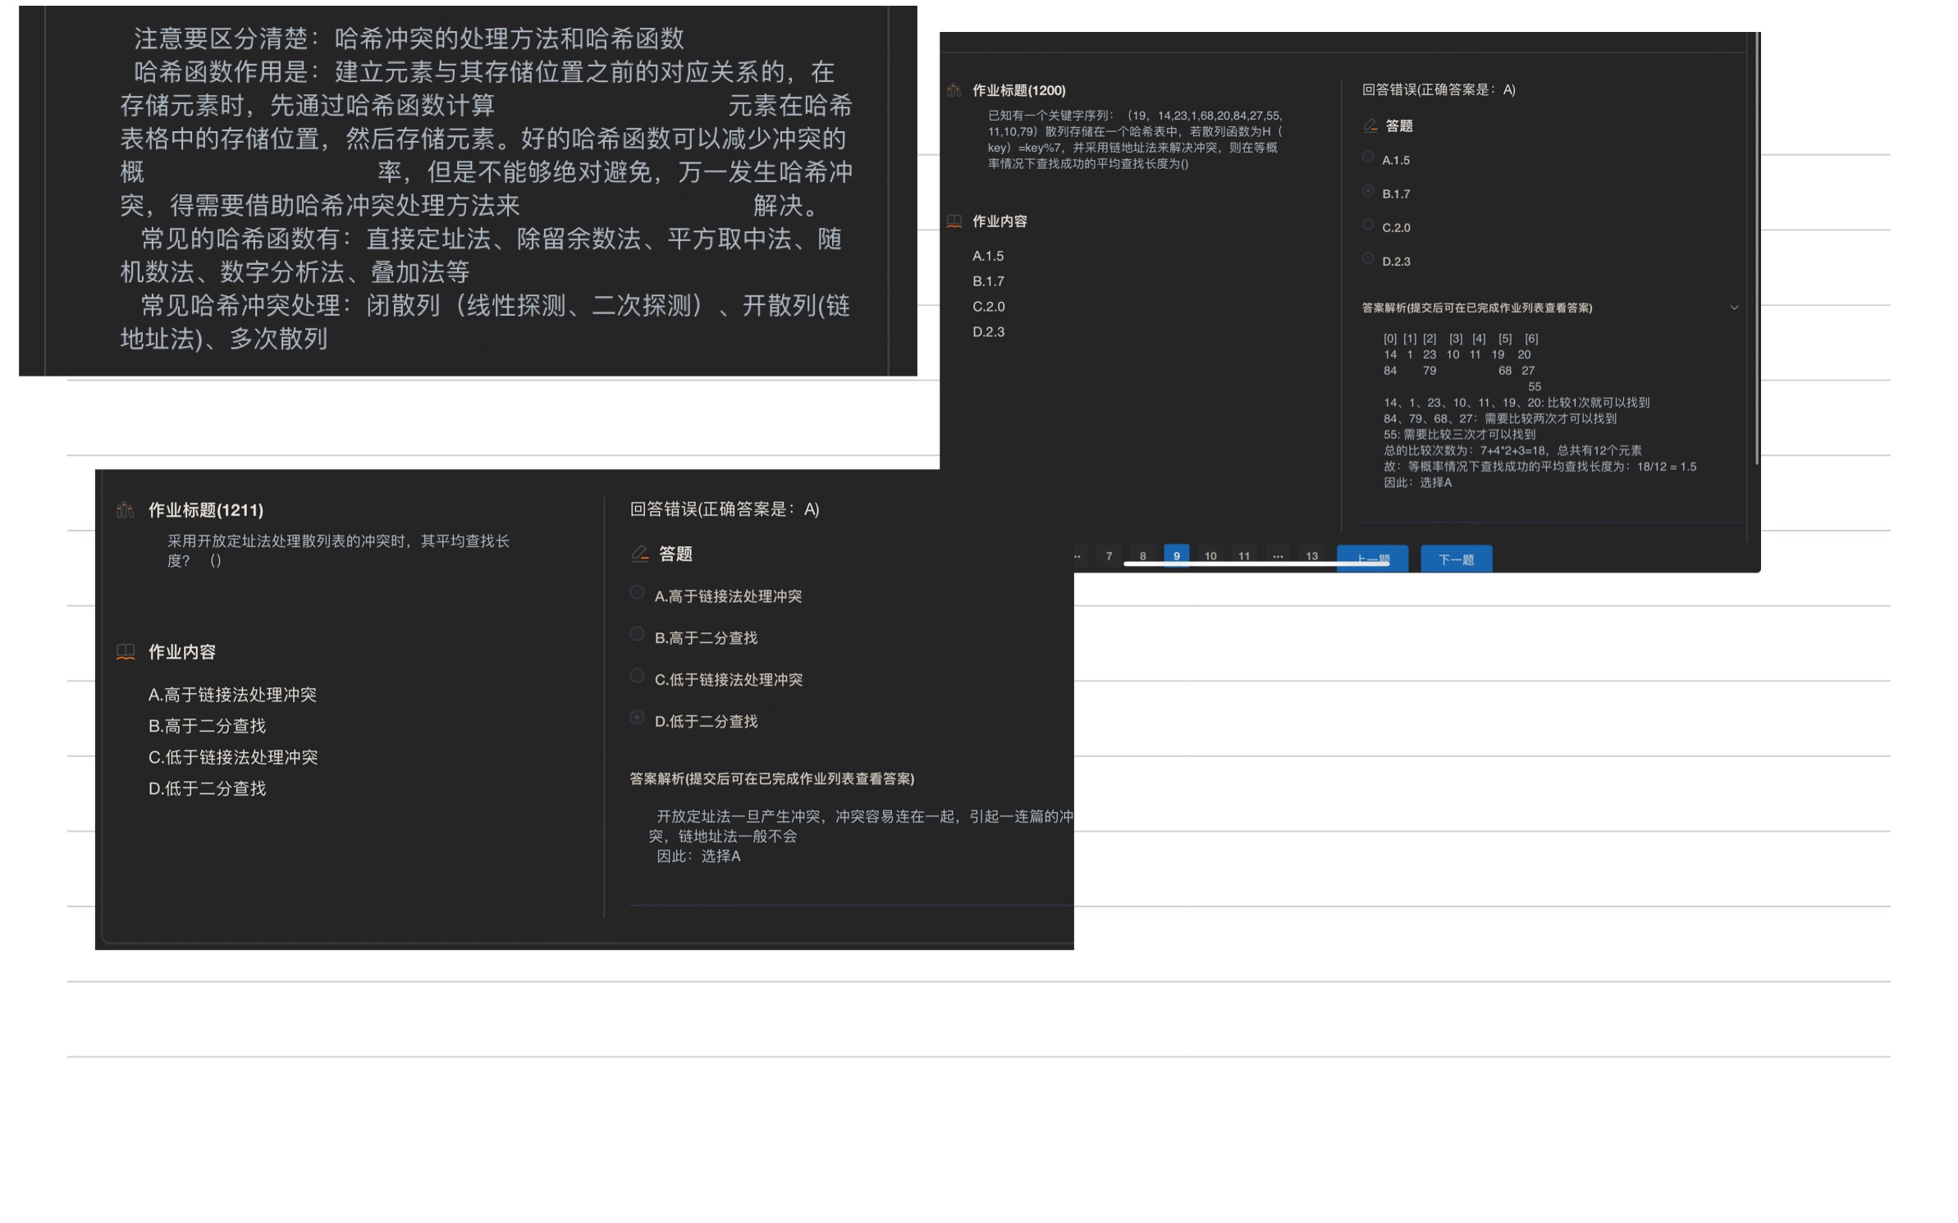Click the binoculars icon beside 作业标题(1200)
1958x1223 pixels.
tap(954, 90)
